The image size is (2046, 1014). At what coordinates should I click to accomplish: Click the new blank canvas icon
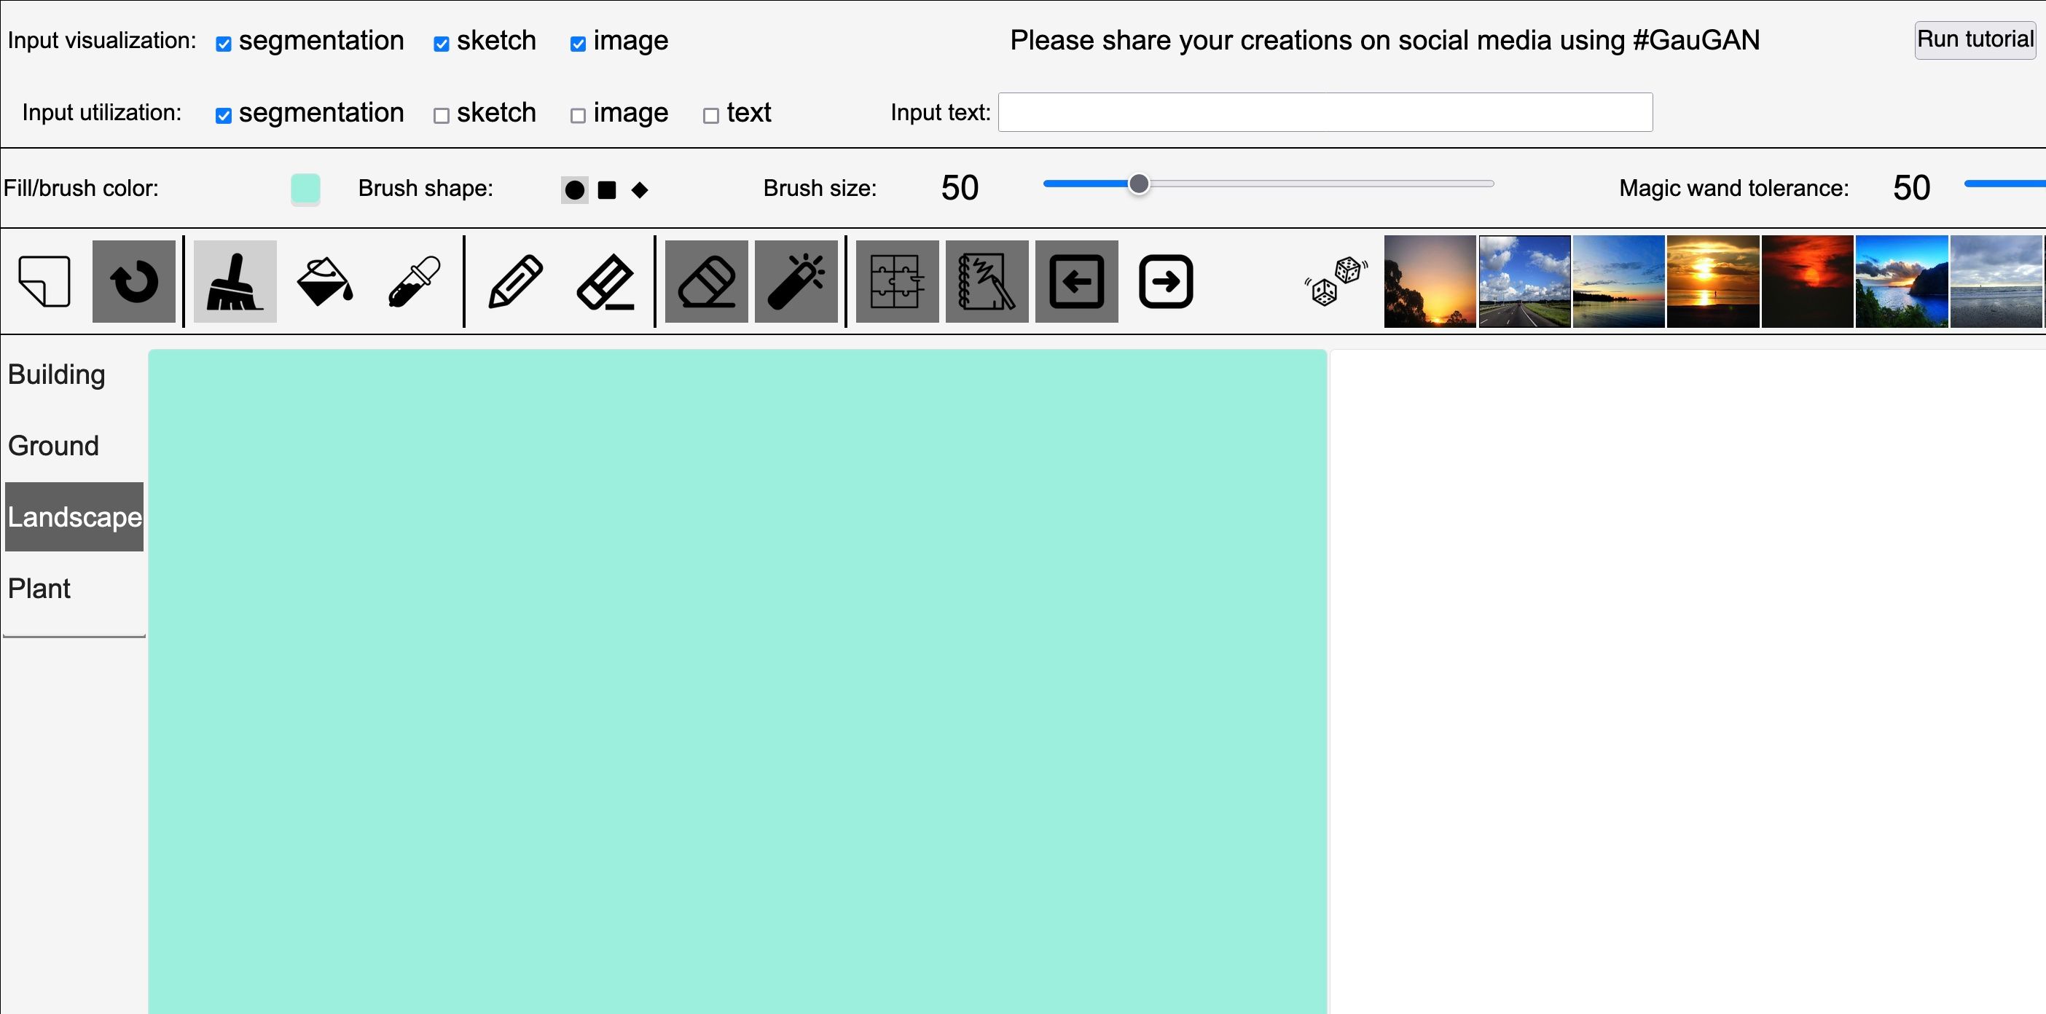(44, 281)
